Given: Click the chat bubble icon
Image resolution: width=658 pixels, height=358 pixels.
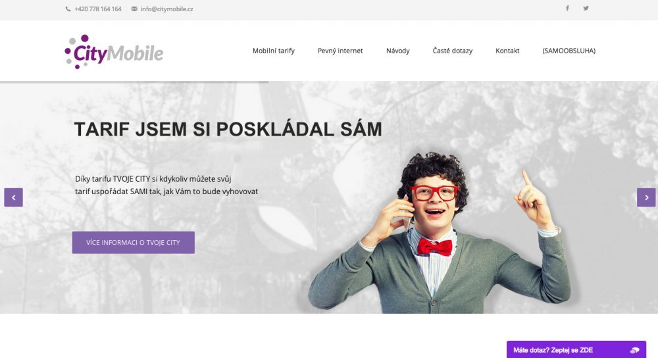Looking at the screenshot, I should (x=634, y=350).
